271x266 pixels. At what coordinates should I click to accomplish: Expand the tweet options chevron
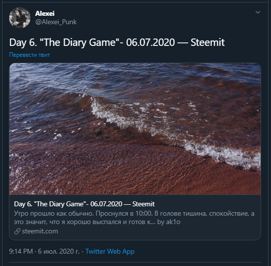coord(258,12)
